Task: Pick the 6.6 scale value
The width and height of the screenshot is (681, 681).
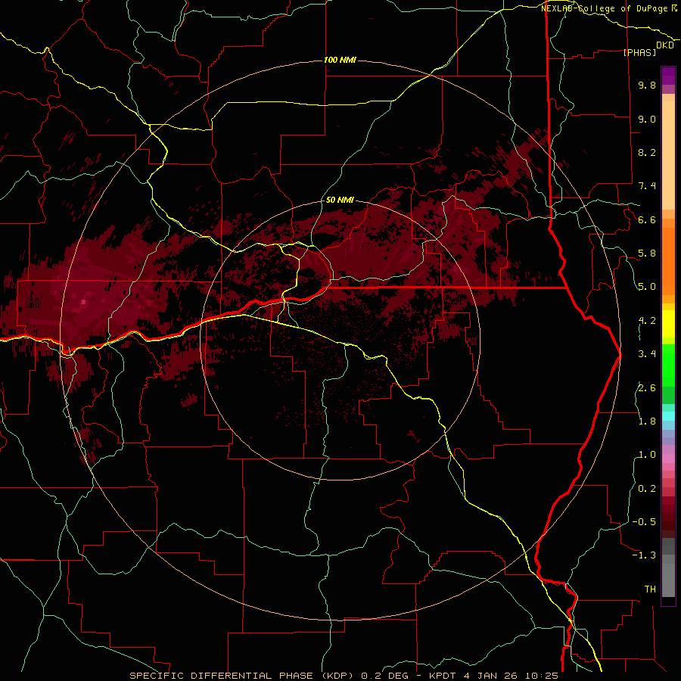Action: (647, 219)
